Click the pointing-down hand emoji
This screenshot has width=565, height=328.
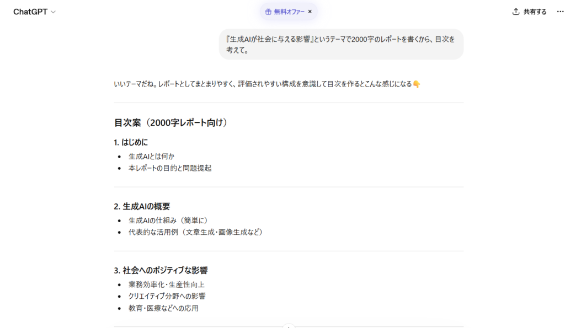(417, 84)
